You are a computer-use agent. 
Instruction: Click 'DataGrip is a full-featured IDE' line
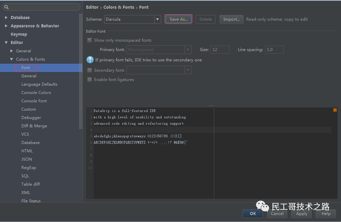(124, 111)
